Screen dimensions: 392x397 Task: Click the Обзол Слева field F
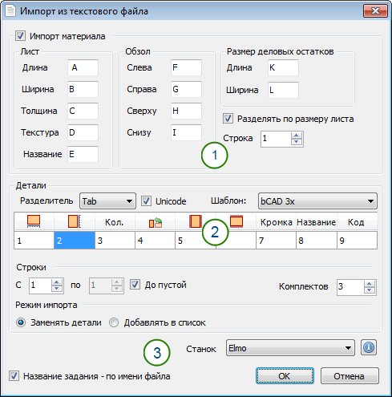click(x=186, y=67)
